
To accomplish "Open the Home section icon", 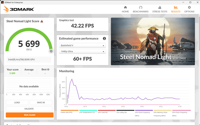I will click(x=125, y=7).
